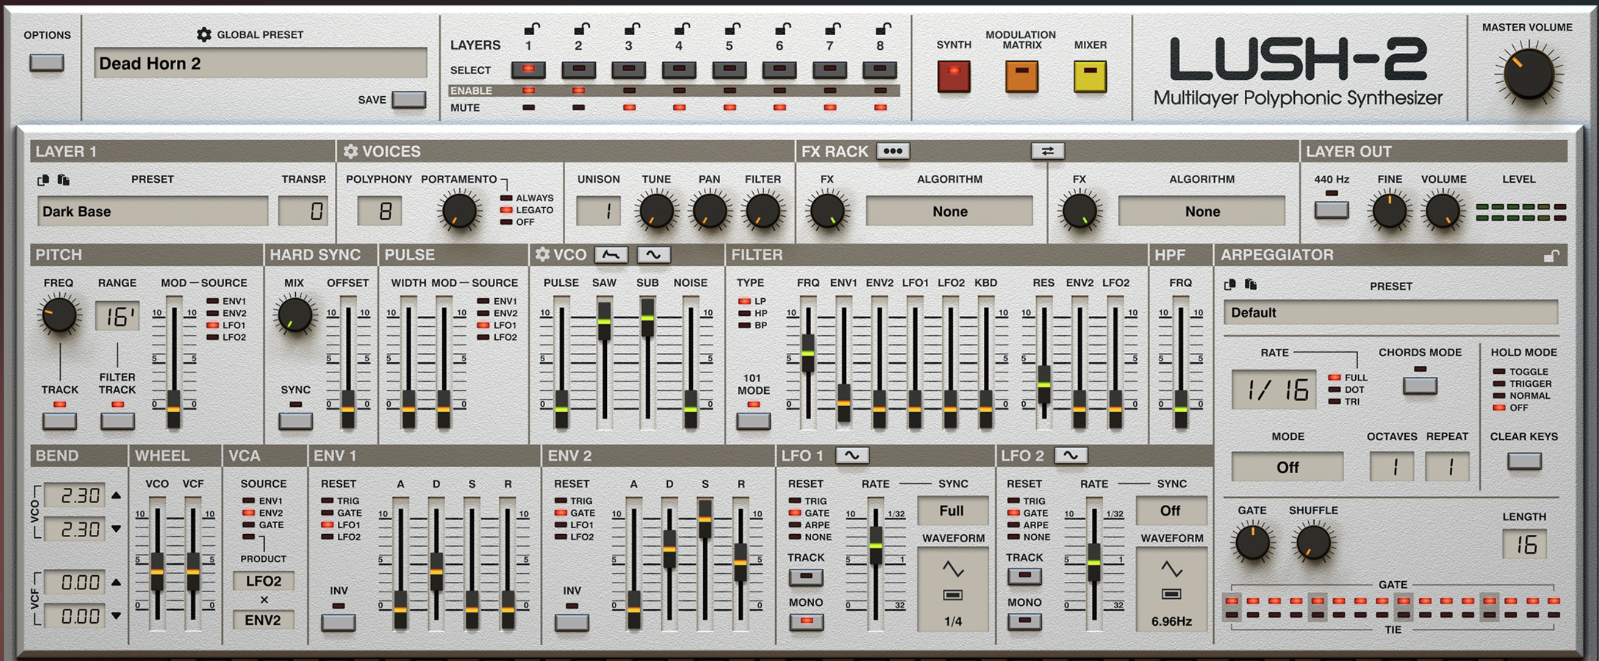1599x661 pixels.
Task: Enable the Hard Sync button
Action: (295, 421)
